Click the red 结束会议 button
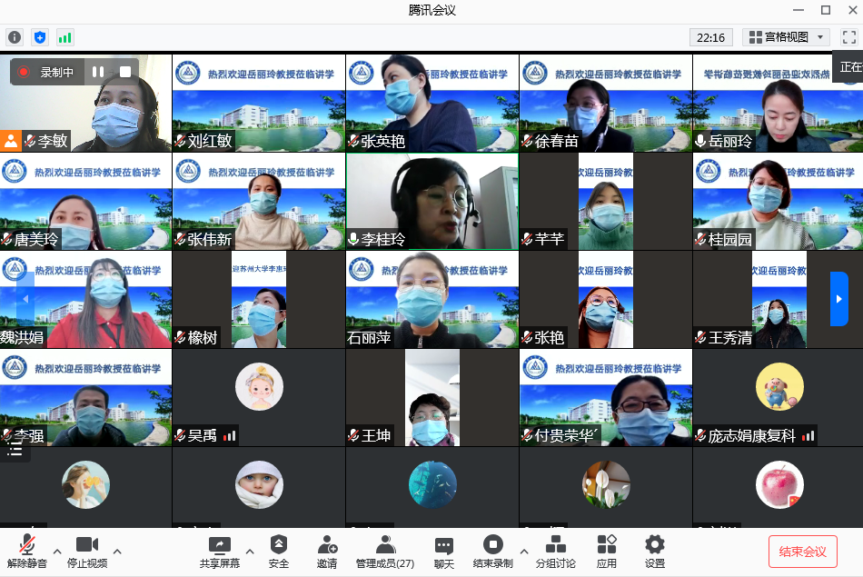This screenshot has height=577, width=863. click(x=802, y=552)
